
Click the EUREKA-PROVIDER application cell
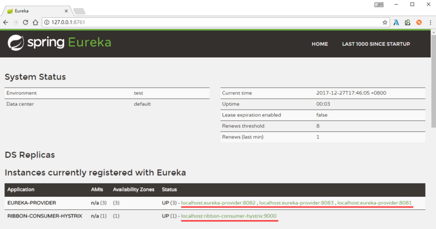pyautogui.click(x=32, y=203)
